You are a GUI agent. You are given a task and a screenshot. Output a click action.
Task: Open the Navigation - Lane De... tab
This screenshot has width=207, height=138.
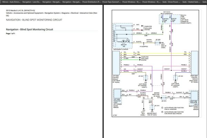[31, 2]
